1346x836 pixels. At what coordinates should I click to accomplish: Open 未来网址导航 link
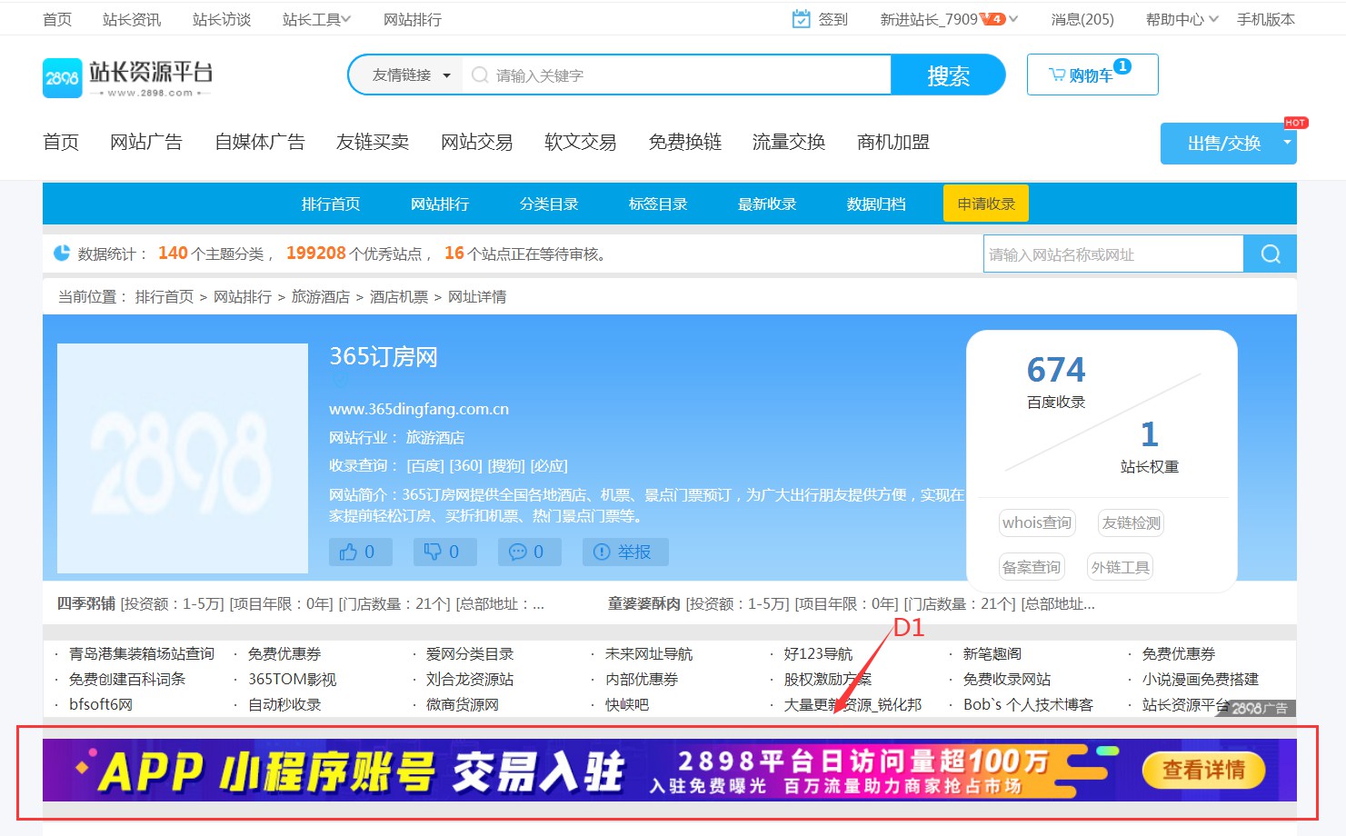click(x=649, y=653)
